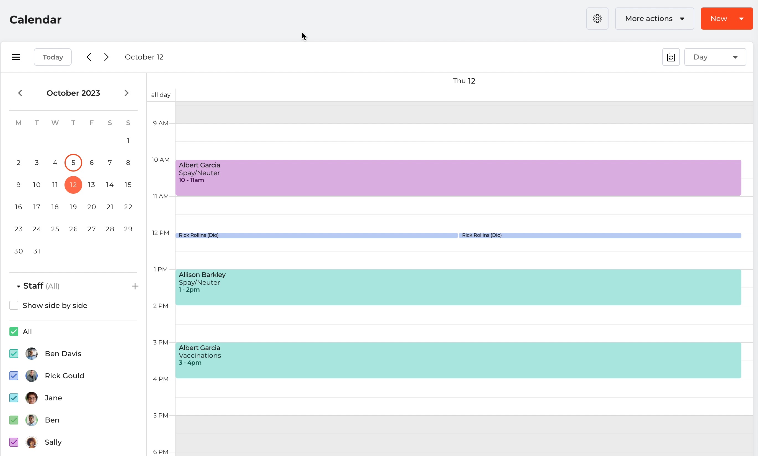This screenshot has height=456, width=758.
Task: Go to previous day with left arrow
Action: point(89,57)
